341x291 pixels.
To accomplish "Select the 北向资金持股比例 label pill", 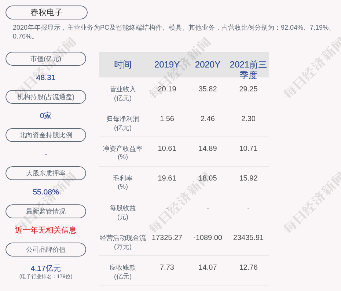I will [x=46, y=135].
